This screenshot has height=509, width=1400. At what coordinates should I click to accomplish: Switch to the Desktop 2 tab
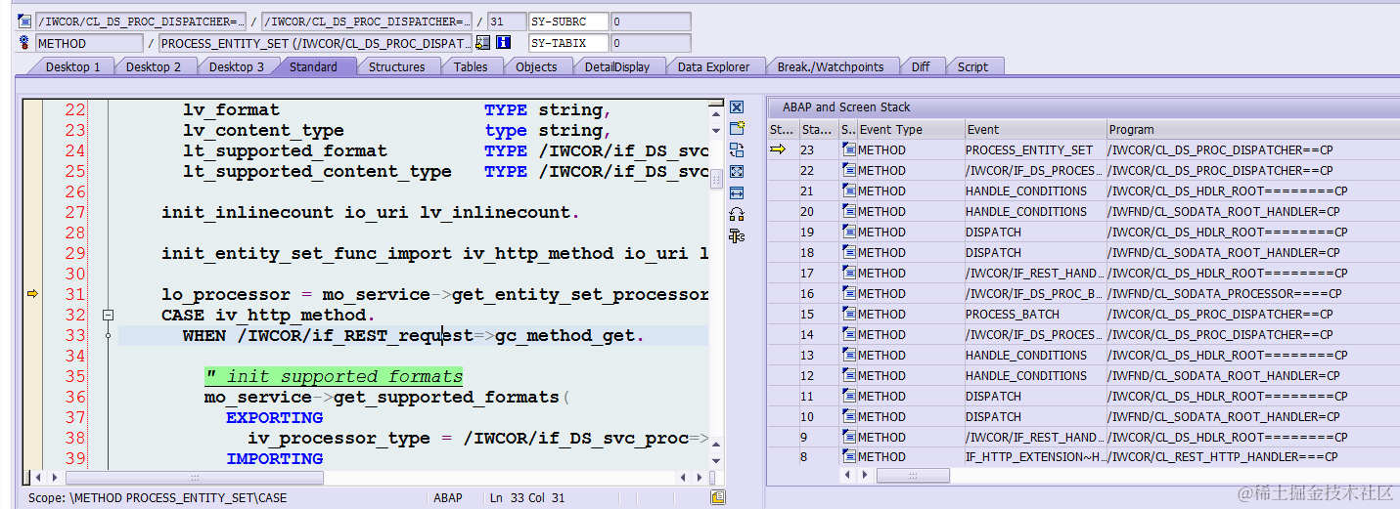[x=154, y=66]
